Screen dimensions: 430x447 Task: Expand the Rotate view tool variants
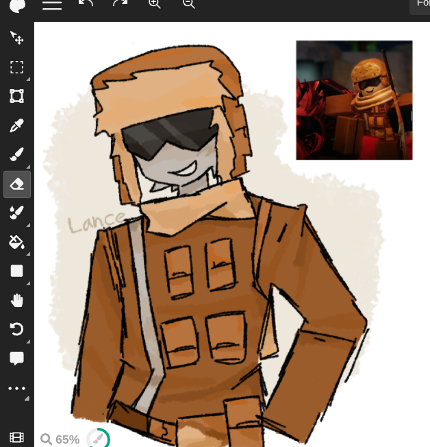point(28,341)
